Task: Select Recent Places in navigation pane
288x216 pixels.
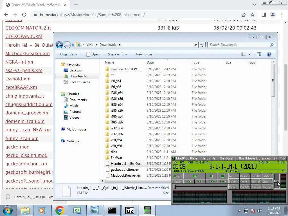Action: (76, 82)
